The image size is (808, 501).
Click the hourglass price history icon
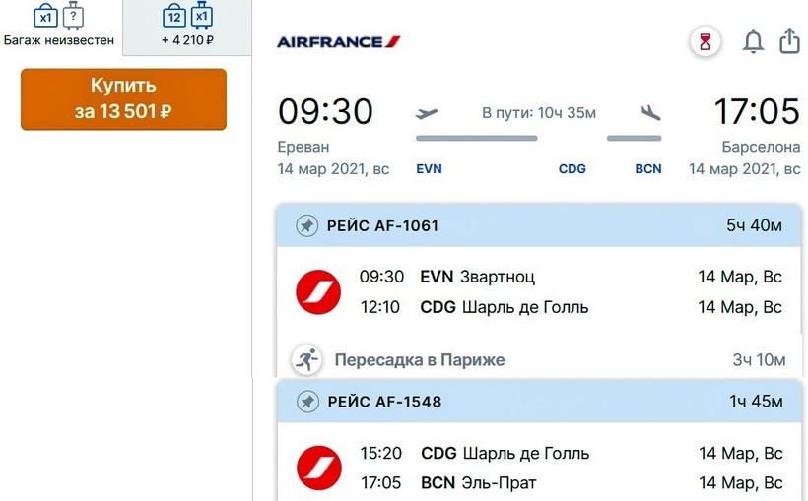[705, 42]
